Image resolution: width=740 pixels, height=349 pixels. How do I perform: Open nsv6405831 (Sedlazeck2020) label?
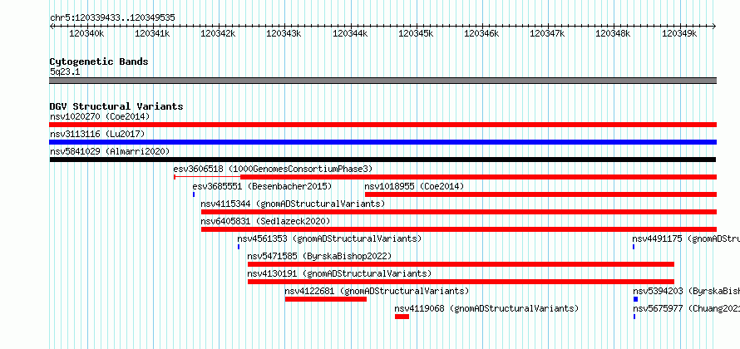tap(266, 221)
